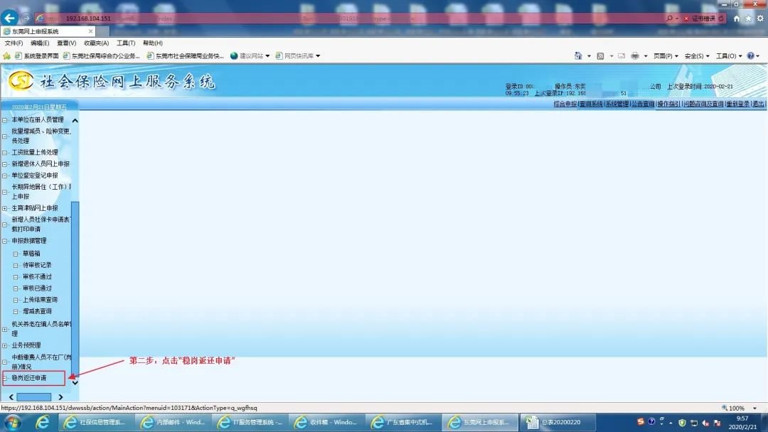This screenshot has height=432, width=768.
Task: Click 稳岗返还申请 in the sidebar
Action: pyautogui.click(x=29, y=378)
